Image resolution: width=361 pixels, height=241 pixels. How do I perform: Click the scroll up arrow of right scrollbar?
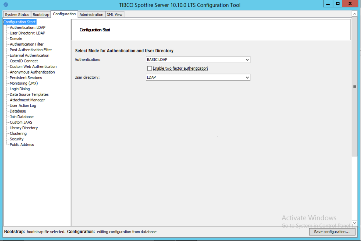tap(355, 14)
